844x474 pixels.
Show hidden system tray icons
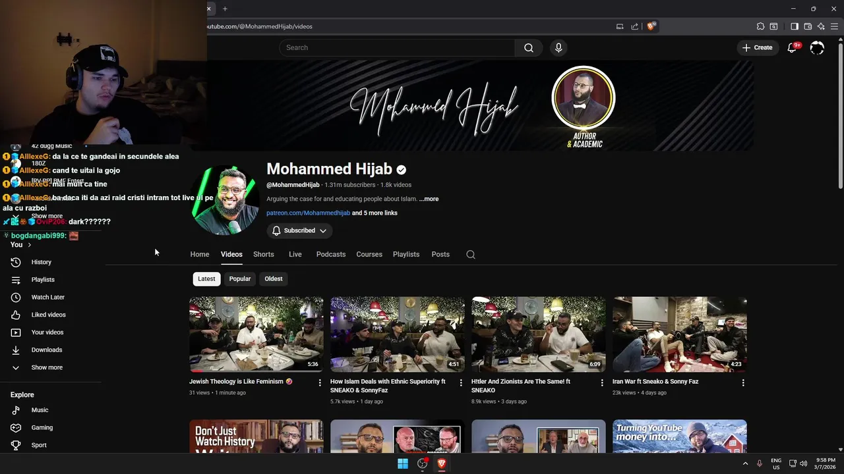[746, 463]
